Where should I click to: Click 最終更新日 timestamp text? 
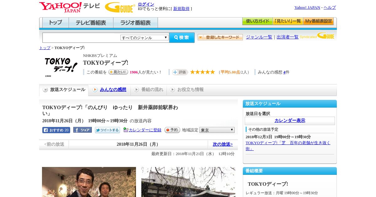click(193, 154)
